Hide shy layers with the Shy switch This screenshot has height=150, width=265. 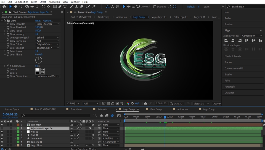(102, 116)
